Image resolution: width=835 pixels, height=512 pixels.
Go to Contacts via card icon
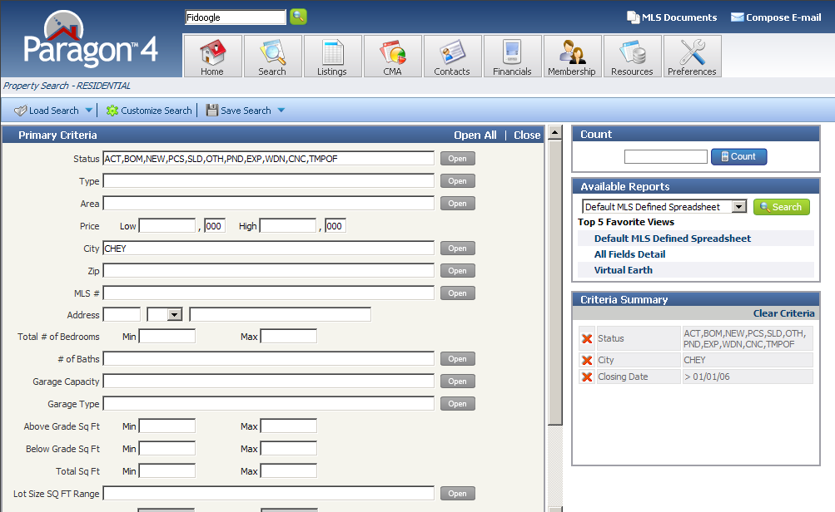(452, 53)
